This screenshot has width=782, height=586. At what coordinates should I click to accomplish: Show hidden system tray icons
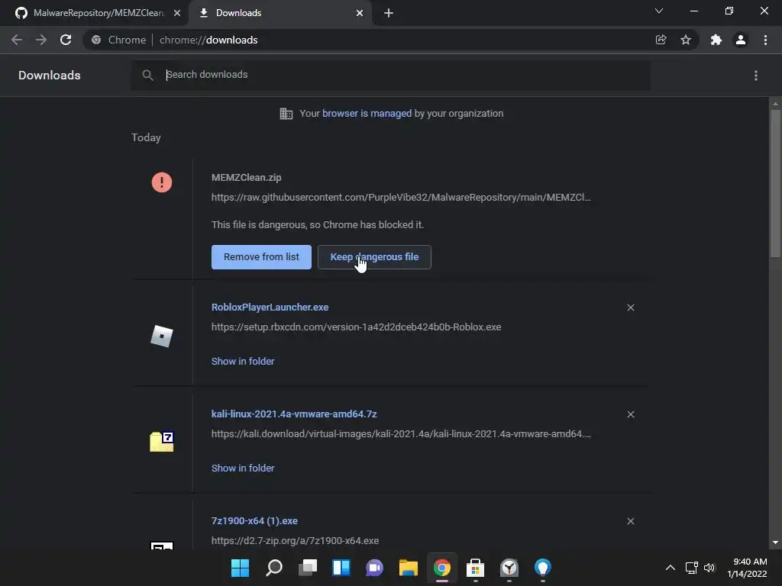pyautogui.click(x=671, y=568)
